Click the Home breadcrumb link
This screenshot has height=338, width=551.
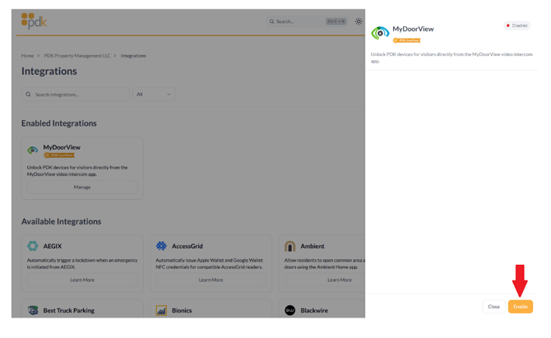27,56
